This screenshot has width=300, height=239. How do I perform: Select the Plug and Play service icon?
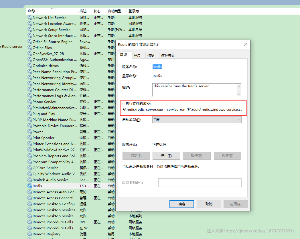[x=30, y=114]
